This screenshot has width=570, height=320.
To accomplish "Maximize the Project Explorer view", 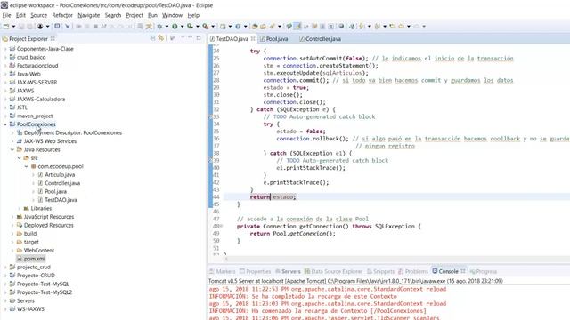I will [x=199, y=37].
